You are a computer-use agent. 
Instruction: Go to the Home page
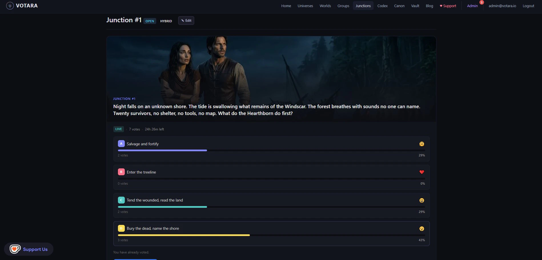286,6
